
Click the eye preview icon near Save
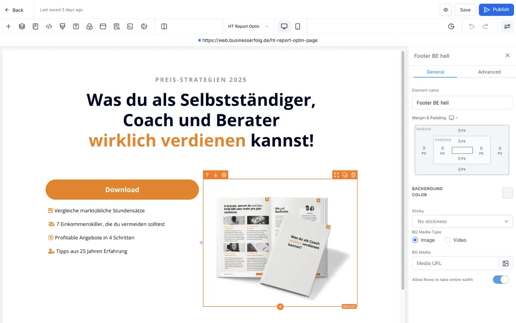(x=445, y=10)
